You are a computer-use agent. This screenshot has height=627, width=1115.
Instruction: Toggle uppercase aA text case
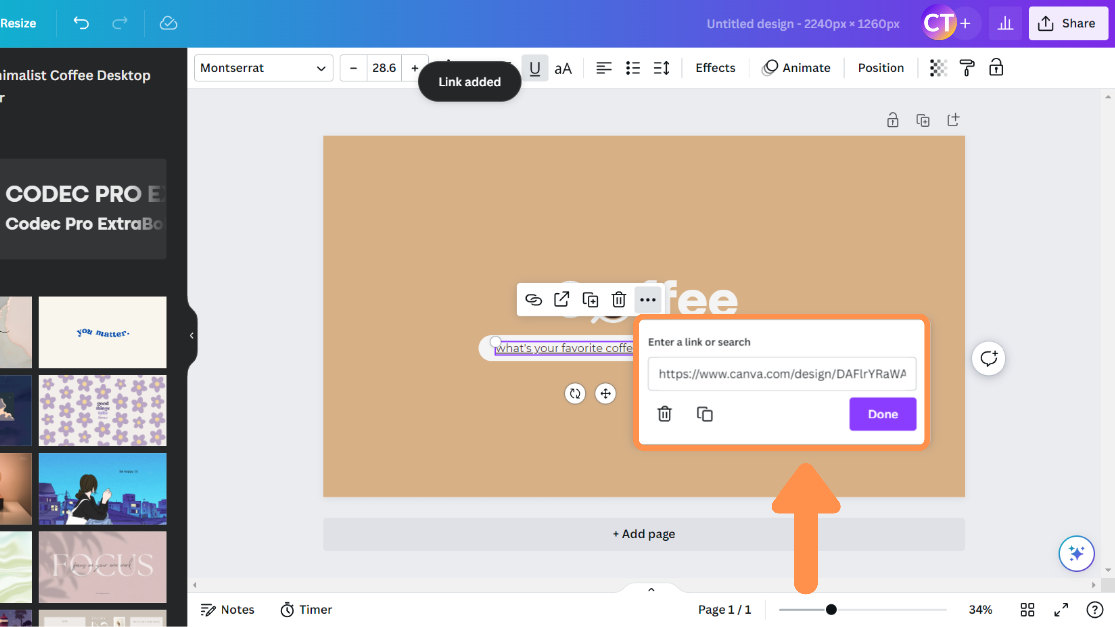pyautogui.click(x=563, y=68)
